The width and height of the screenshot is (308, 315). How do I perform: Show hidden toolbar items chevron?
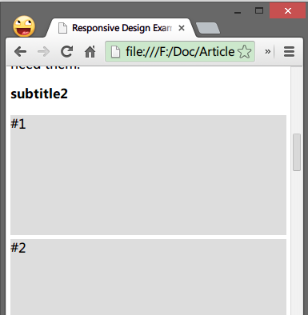[267, 51]
